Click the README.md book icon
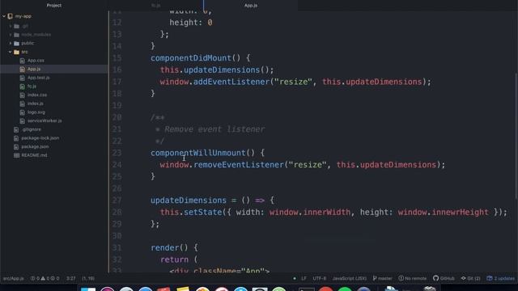The width and height of the screenshot is (518, 291). click(16, 155)
